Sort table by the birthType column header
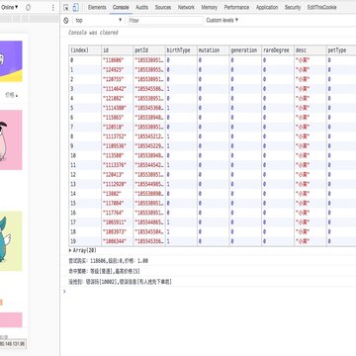Screen dimensions: 356x356 tap(181, 50)
